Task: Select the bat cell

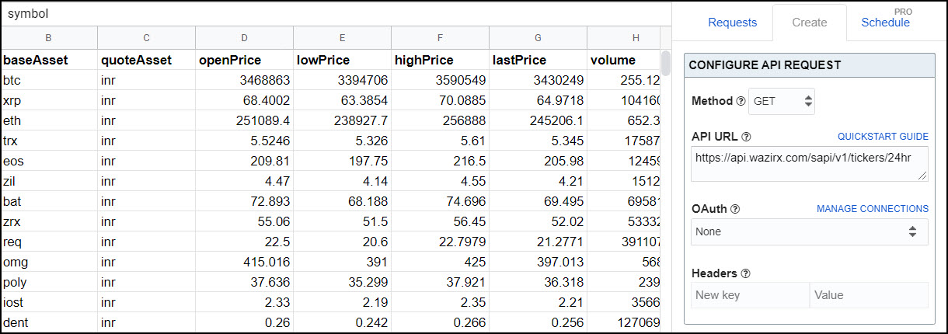Action: click(x=49, y=201)
